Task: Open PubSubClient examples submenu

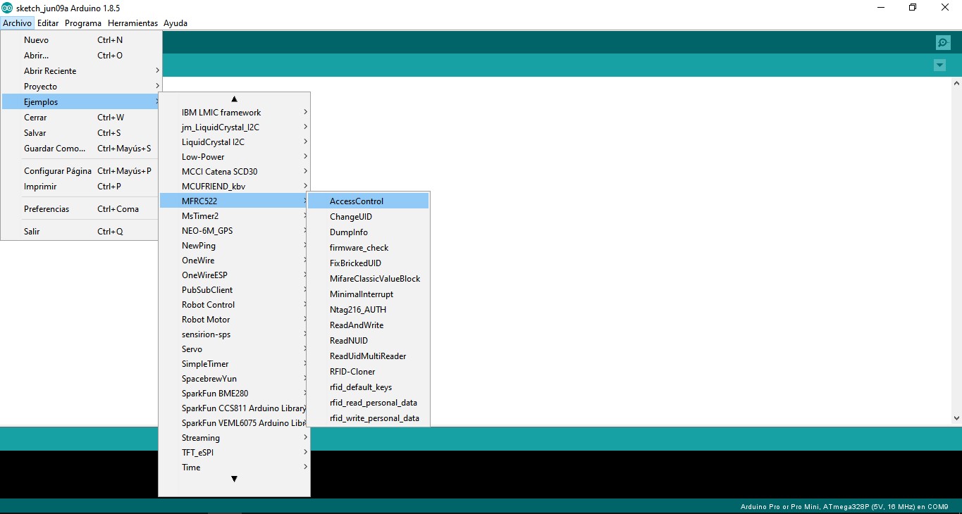Action: click(x=234, y=290)
